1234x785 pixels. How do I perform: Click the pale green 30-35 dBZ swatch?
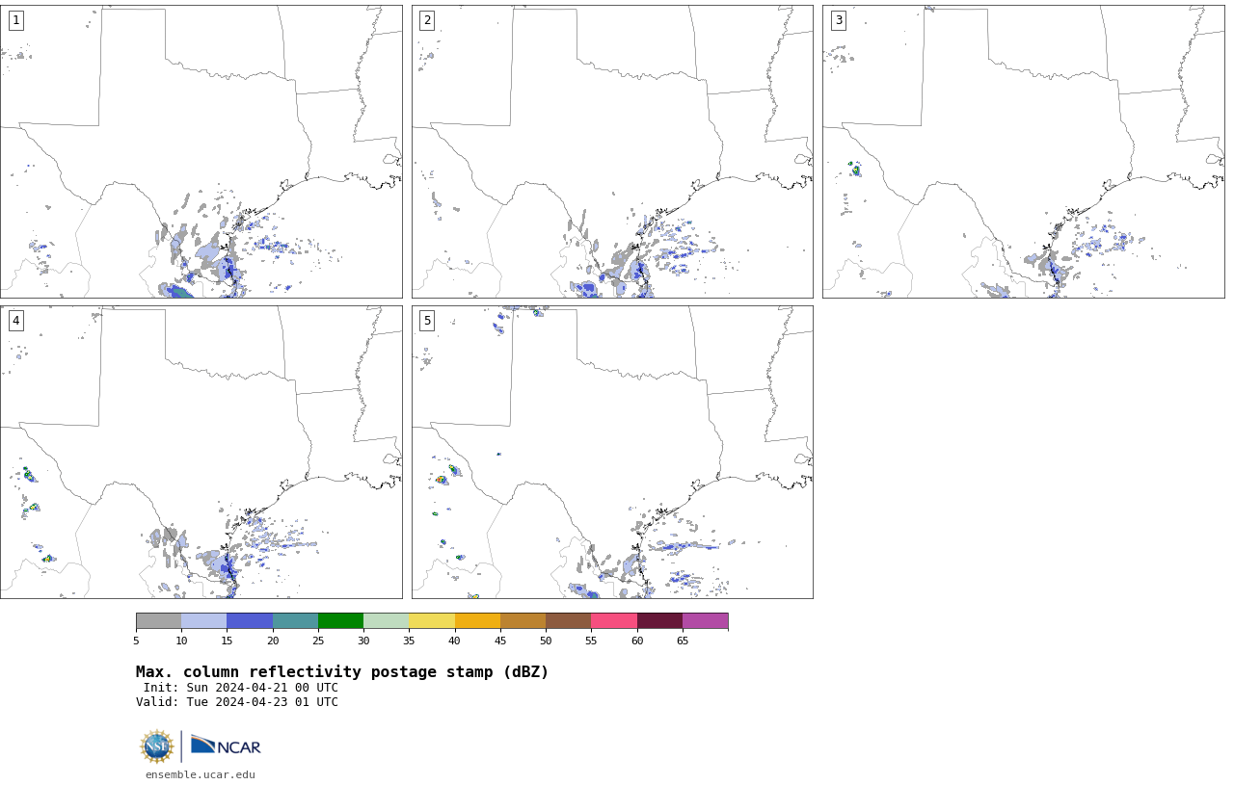[387, 621]
